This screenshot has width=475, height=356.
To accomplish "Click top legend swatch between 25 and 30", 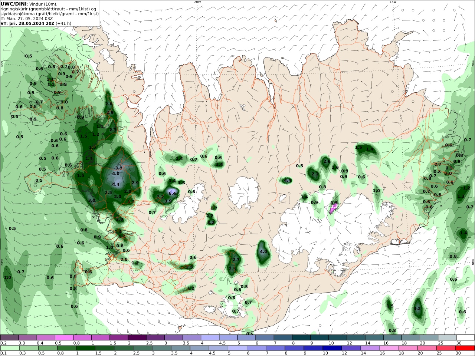I will 447,338.
